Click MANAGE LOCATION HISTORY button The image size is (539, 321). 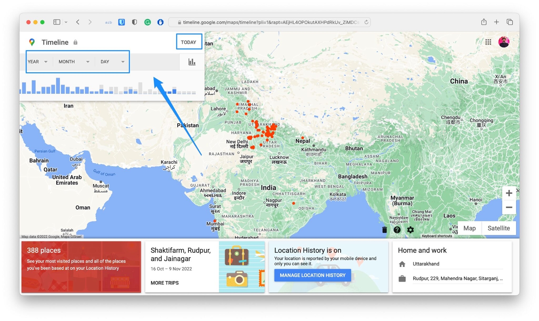[312, 275]
